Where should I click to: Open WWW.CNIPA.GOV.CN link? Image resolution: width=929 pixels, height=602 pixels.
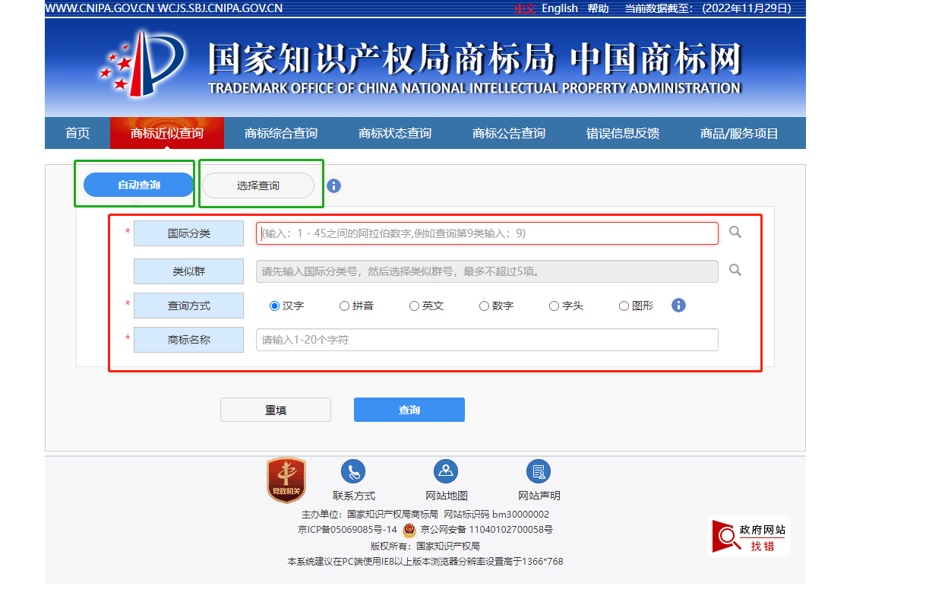pos(100,8)
